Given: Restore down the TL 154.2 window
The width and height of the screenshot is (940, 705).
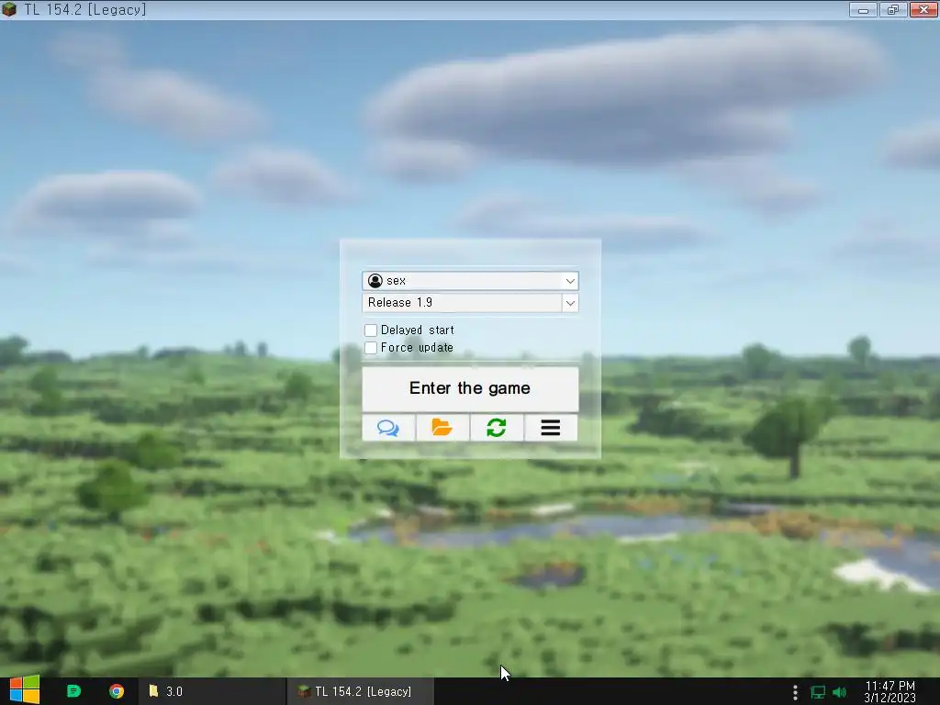Looking at the screenshot, I should point(892,10).
